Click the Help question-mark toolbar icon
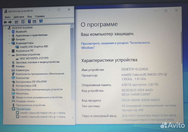 pos(29,21)
